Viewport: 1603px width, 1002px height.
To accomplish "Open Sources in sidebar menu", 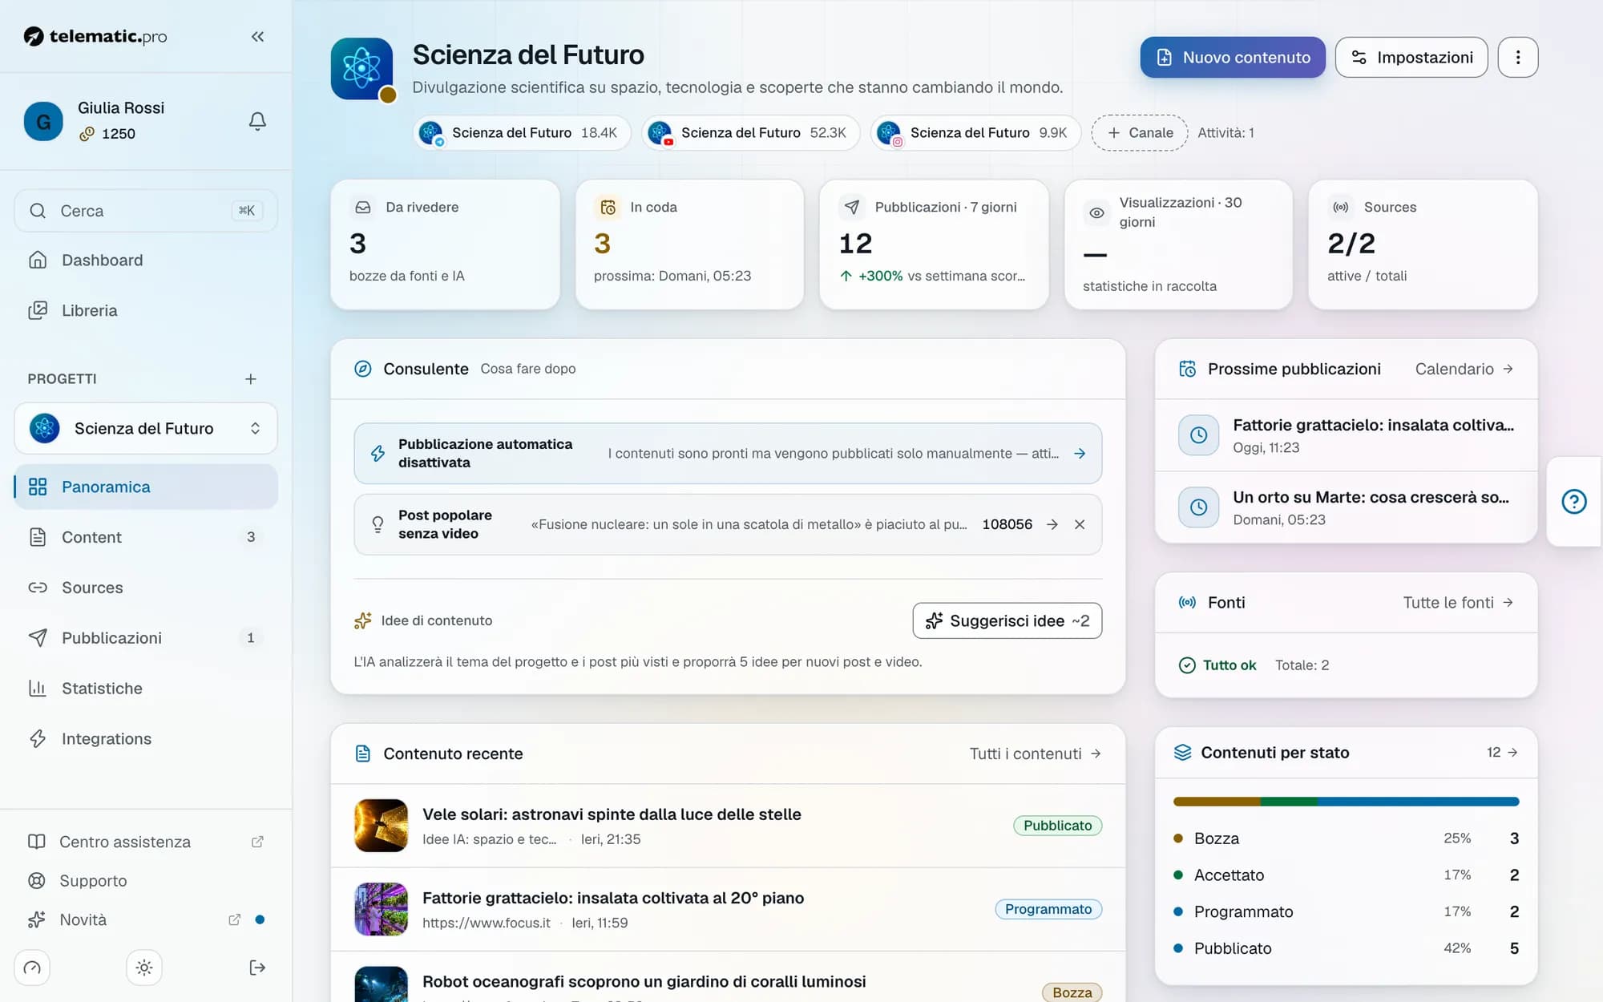I will (146, 588).
